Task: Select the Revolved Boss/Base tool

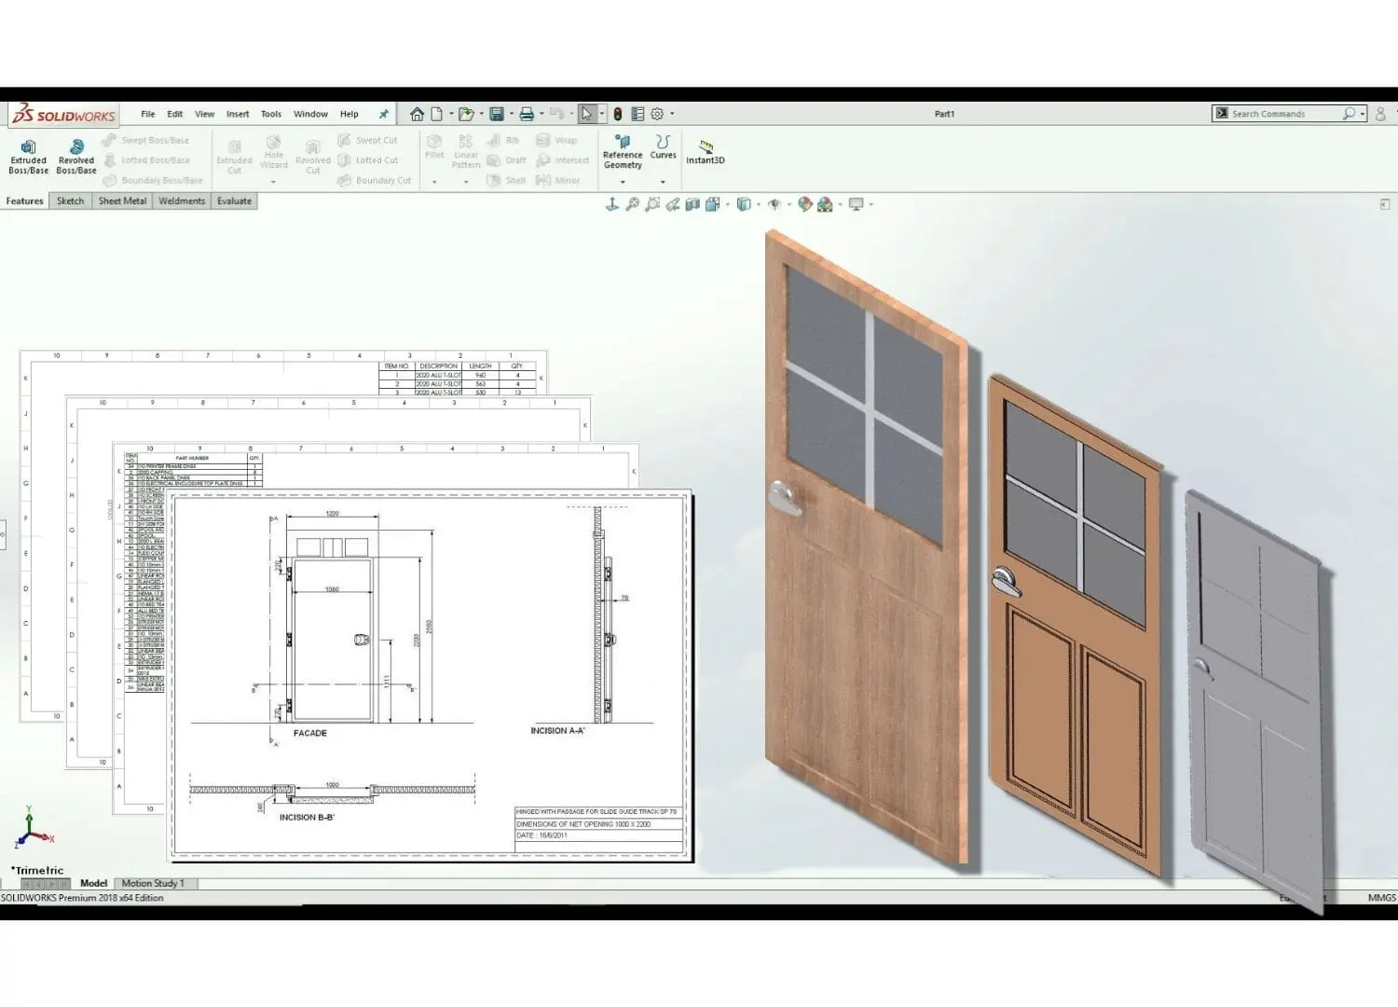Action: [x=76, y=156]
